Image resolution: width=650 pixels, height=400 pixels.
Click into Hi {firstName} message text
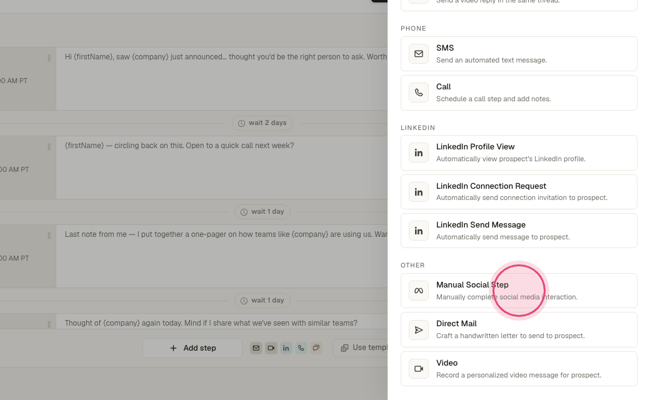(226, 57)
